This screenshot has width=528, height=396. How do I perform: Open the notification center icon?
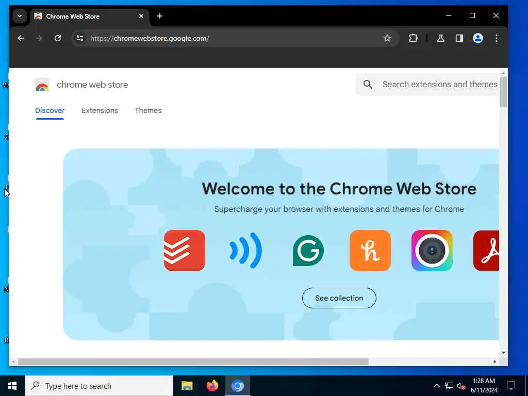click(511, 386)
